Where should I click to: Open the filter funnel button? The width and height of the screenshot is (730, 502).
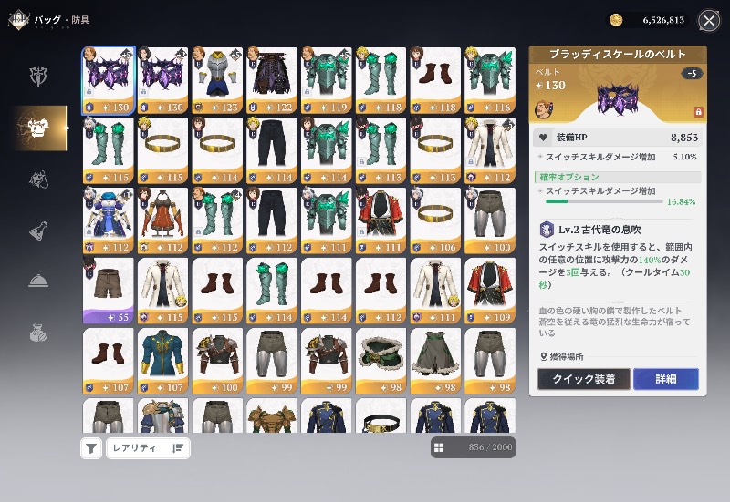(91, 448)
